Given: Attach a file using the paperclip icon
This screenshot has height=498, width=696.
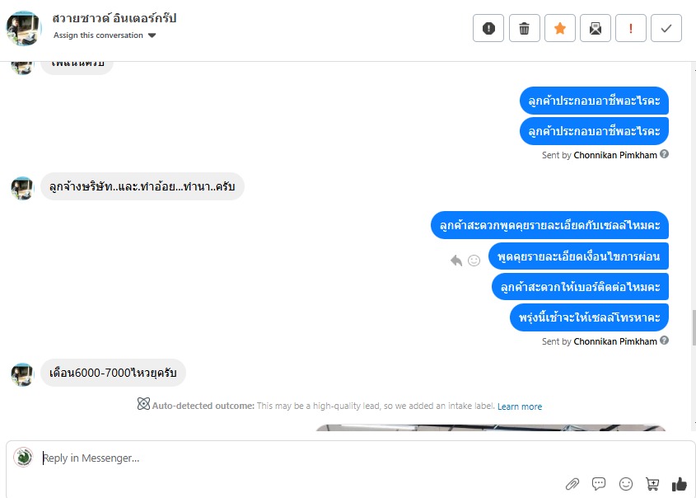Looking at the screenshot, I should (x=572, y=484).
